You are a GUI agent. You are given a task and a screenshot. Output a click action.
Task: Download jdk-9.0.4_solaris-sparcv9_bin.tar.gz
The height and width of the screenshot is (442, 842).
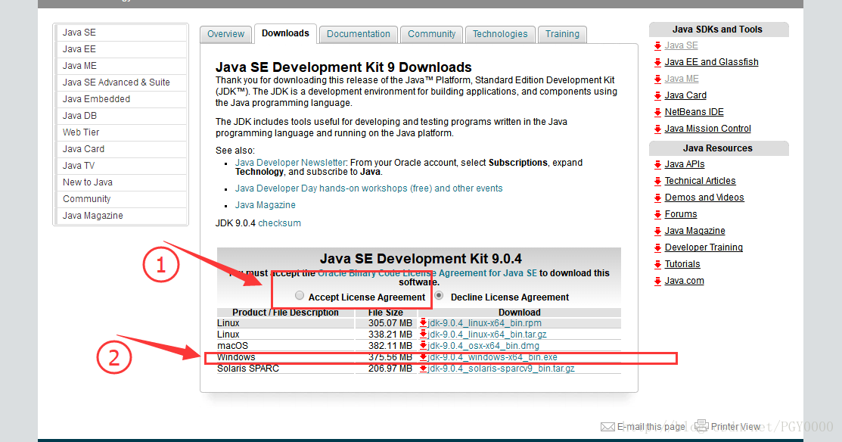tap(501, 369)
